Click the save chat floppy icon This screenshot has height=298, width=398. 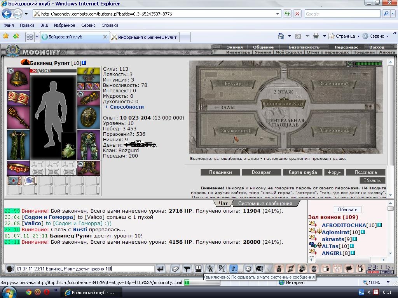click(x=199, y=269)
